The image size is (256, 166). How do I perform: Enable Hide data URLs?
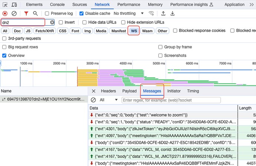tap(85, 22)
